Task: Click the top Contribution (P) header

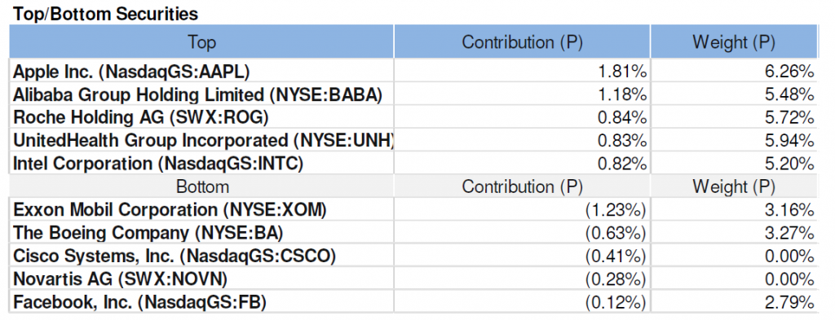Action: coord(522,42)
